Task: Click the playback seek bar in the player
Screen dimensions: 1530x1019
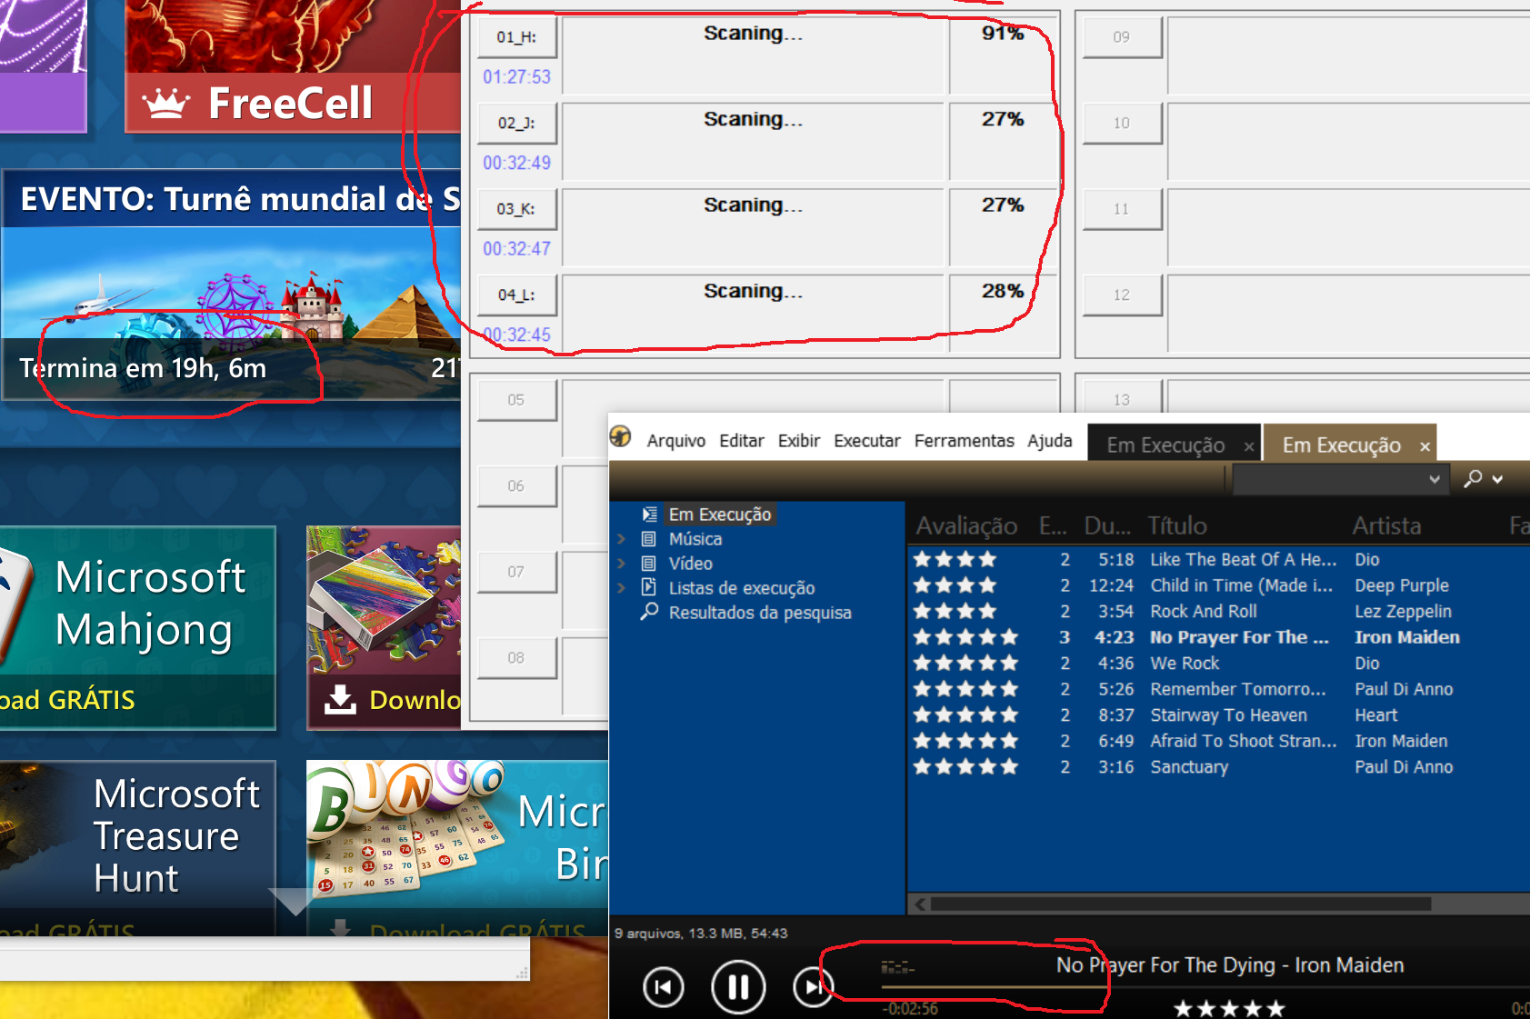Action: (1205, 987)
